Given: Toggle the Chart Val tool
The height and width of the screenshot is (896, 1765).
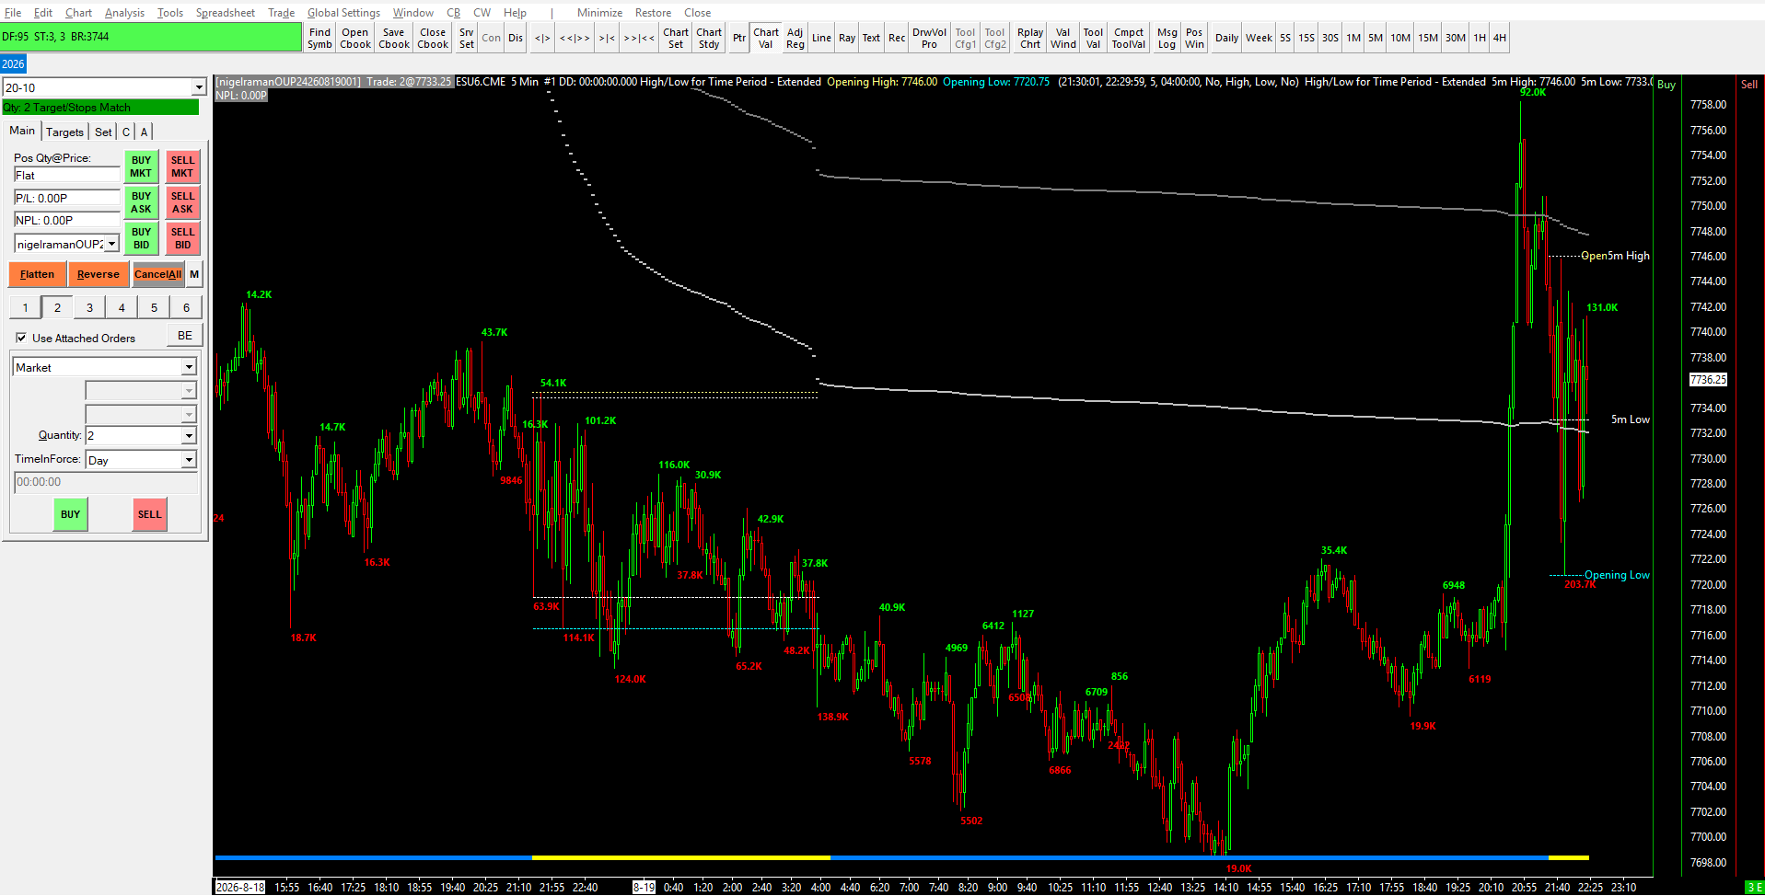Looking at the screenshot, I should (x=766, y=38).
